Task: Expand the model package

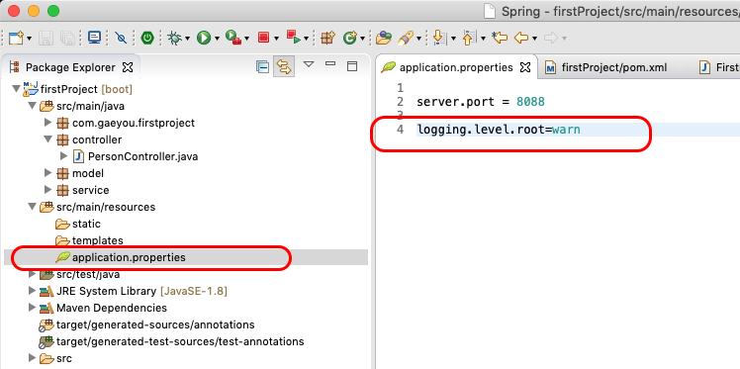Action: [47, 173]
